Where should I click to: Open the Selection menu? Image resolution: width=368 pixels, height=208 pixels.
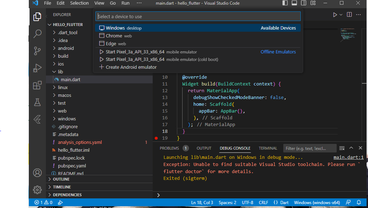coord(79,3)
